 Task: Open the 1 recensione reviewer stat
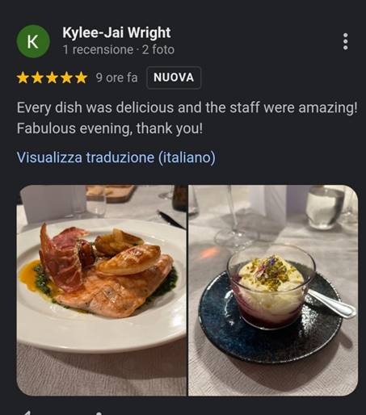click(98, 49)
